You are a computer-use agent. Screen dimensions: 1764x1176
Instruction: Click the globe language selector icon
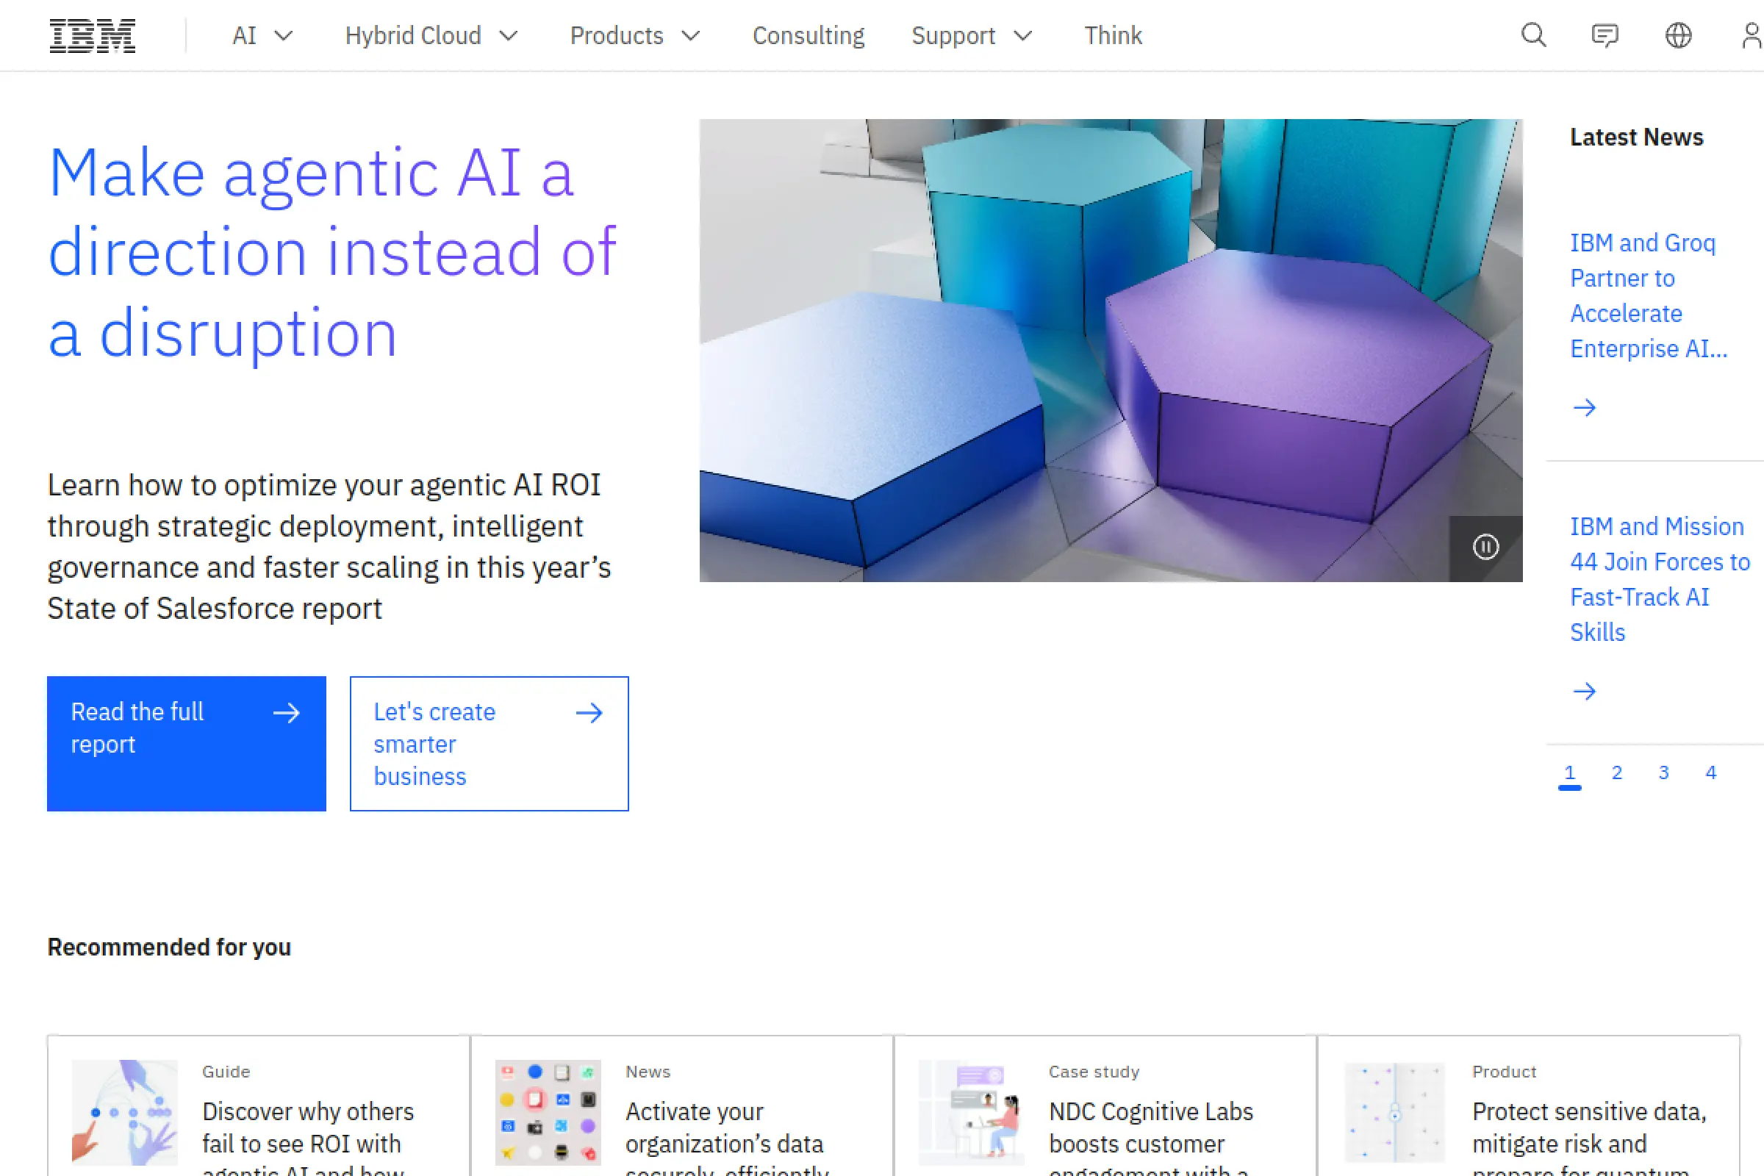pos(1678,35)
